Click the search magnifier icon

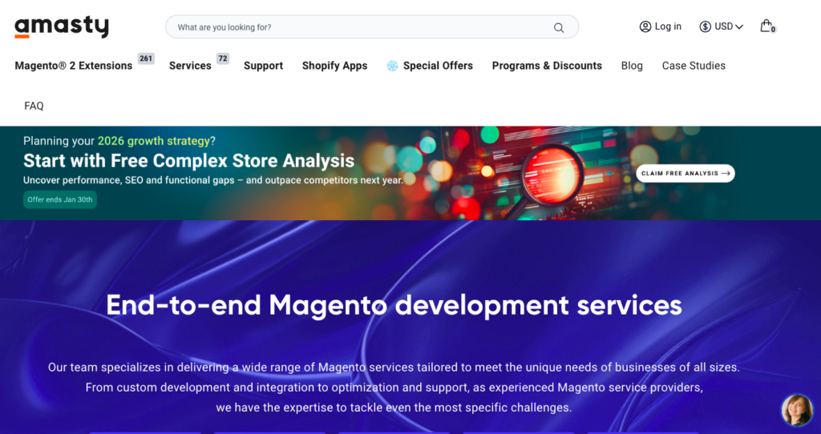point(559,28)
